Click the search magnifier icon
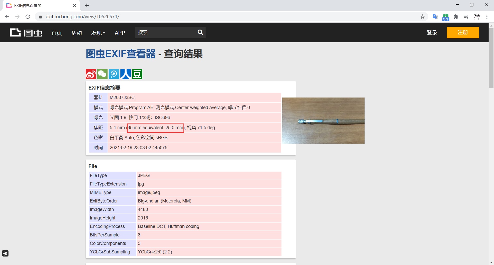This screenshot has width=494, height=265. coord(200,32)
